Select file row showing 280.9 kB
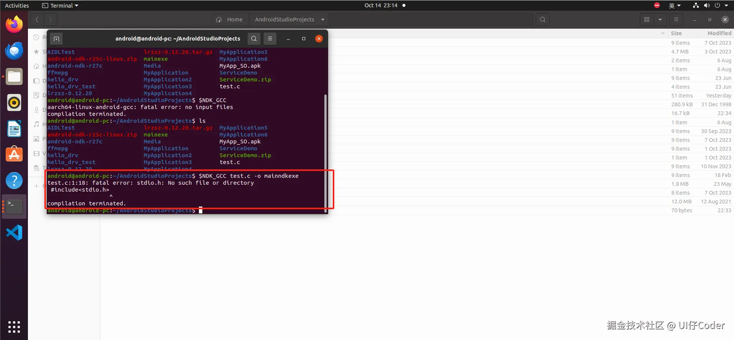 tap(417, 104)
